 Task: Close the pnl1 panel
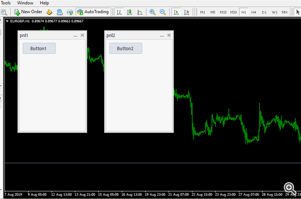click(82, 35)
